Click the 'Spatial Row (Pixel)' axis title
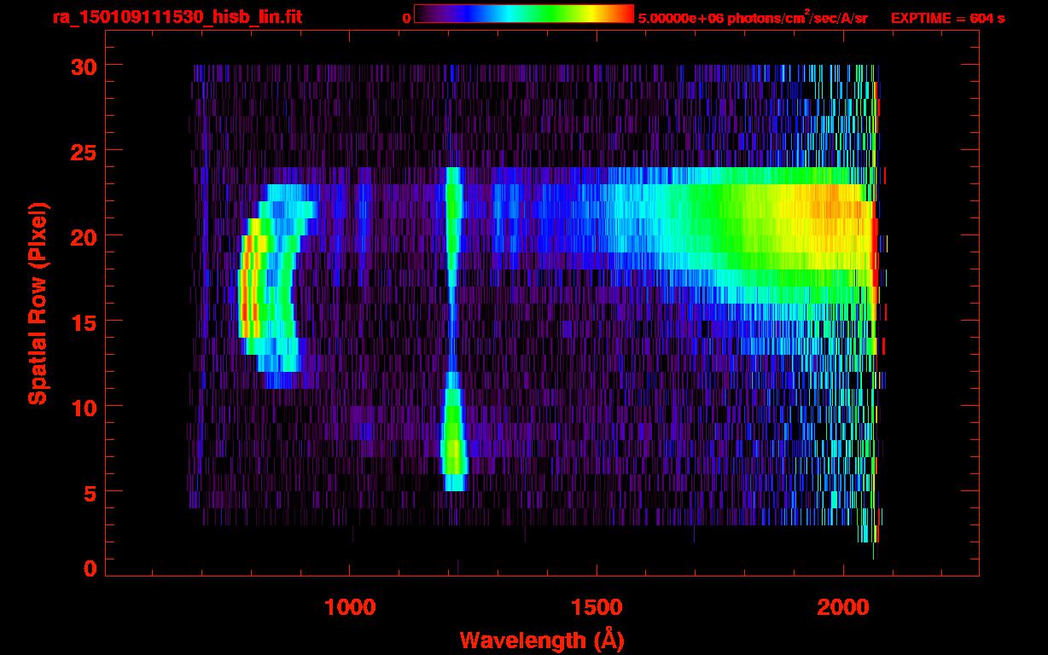This screenshot has height=655, width=1048. [x=38, y=304]
